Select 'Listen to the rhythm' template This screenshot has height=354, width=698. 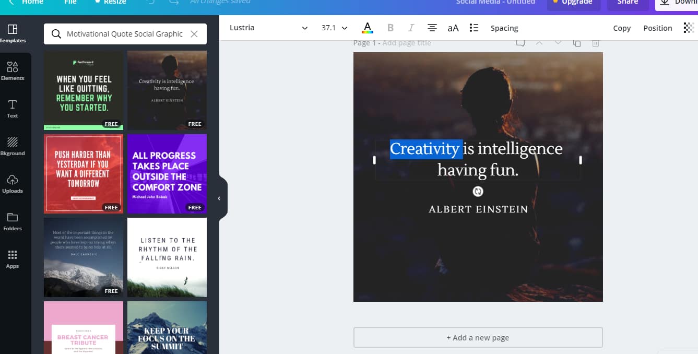click(x=167, y=257)
